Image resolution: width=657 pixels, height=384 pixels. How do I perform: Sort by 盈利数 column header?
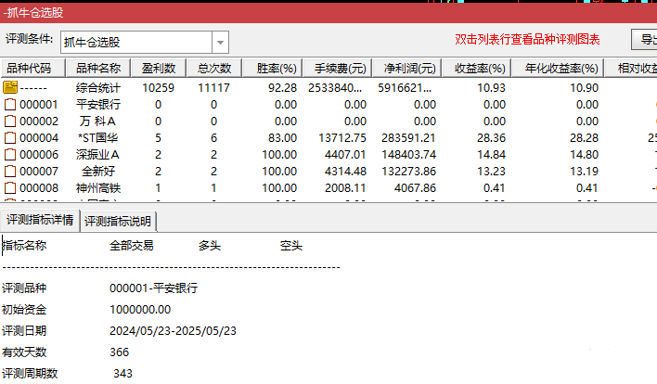click(x=159, y=69)
